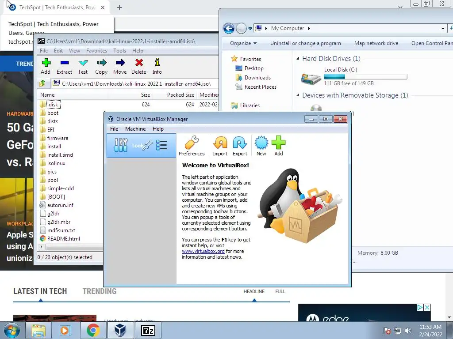Close the Motorola edge ad

coord(427,307)
